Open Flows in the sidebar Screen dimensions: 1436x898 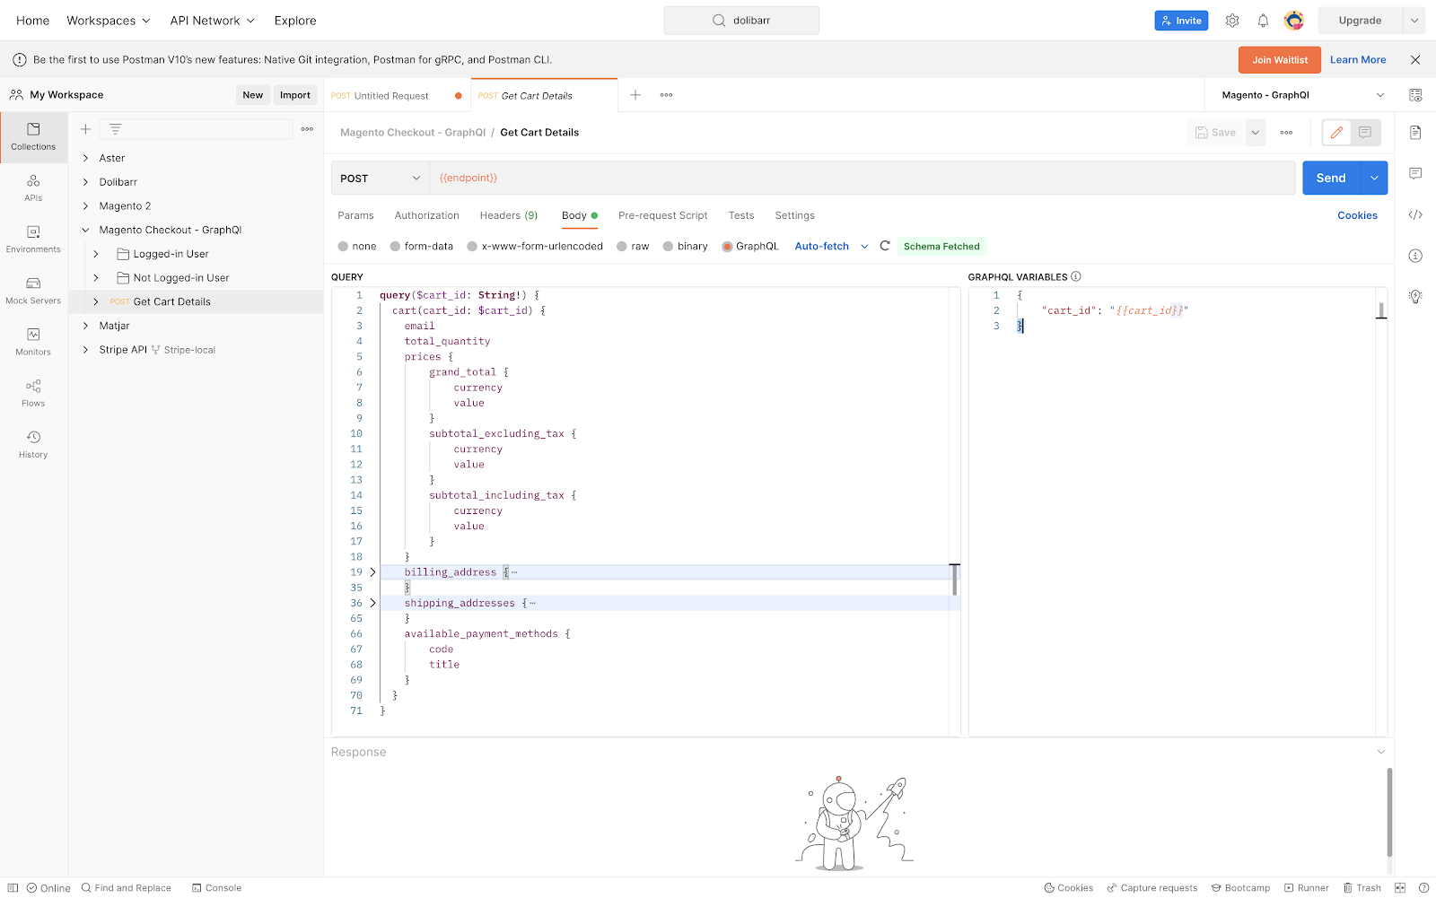coord(33,393)
